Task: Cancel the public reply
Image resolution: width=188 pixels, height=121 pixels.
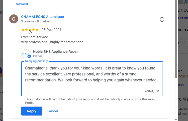Action: coord(52,111)
